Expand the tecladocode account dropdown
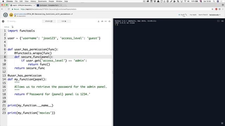Viewport: 225px width, 126px height. 215,15
